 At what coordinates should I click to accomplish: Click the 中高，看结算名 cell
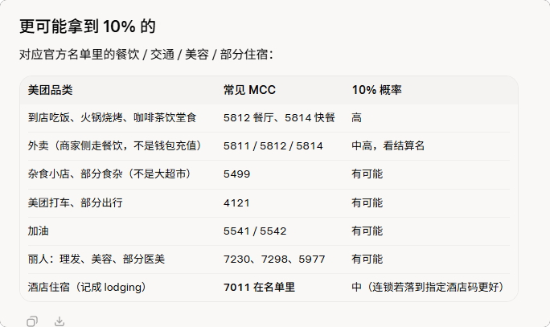pyautogui.click(x=388, y=145)
